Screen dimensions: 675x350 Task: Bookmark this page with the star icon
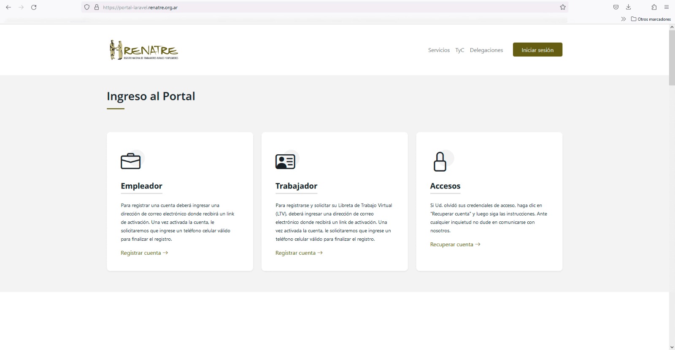tap(562, 7)
